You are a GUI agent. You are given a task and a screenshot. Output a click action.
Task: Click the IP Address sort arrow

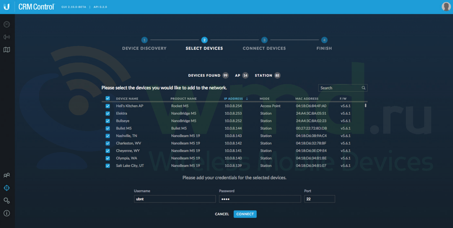pos(247,99)
